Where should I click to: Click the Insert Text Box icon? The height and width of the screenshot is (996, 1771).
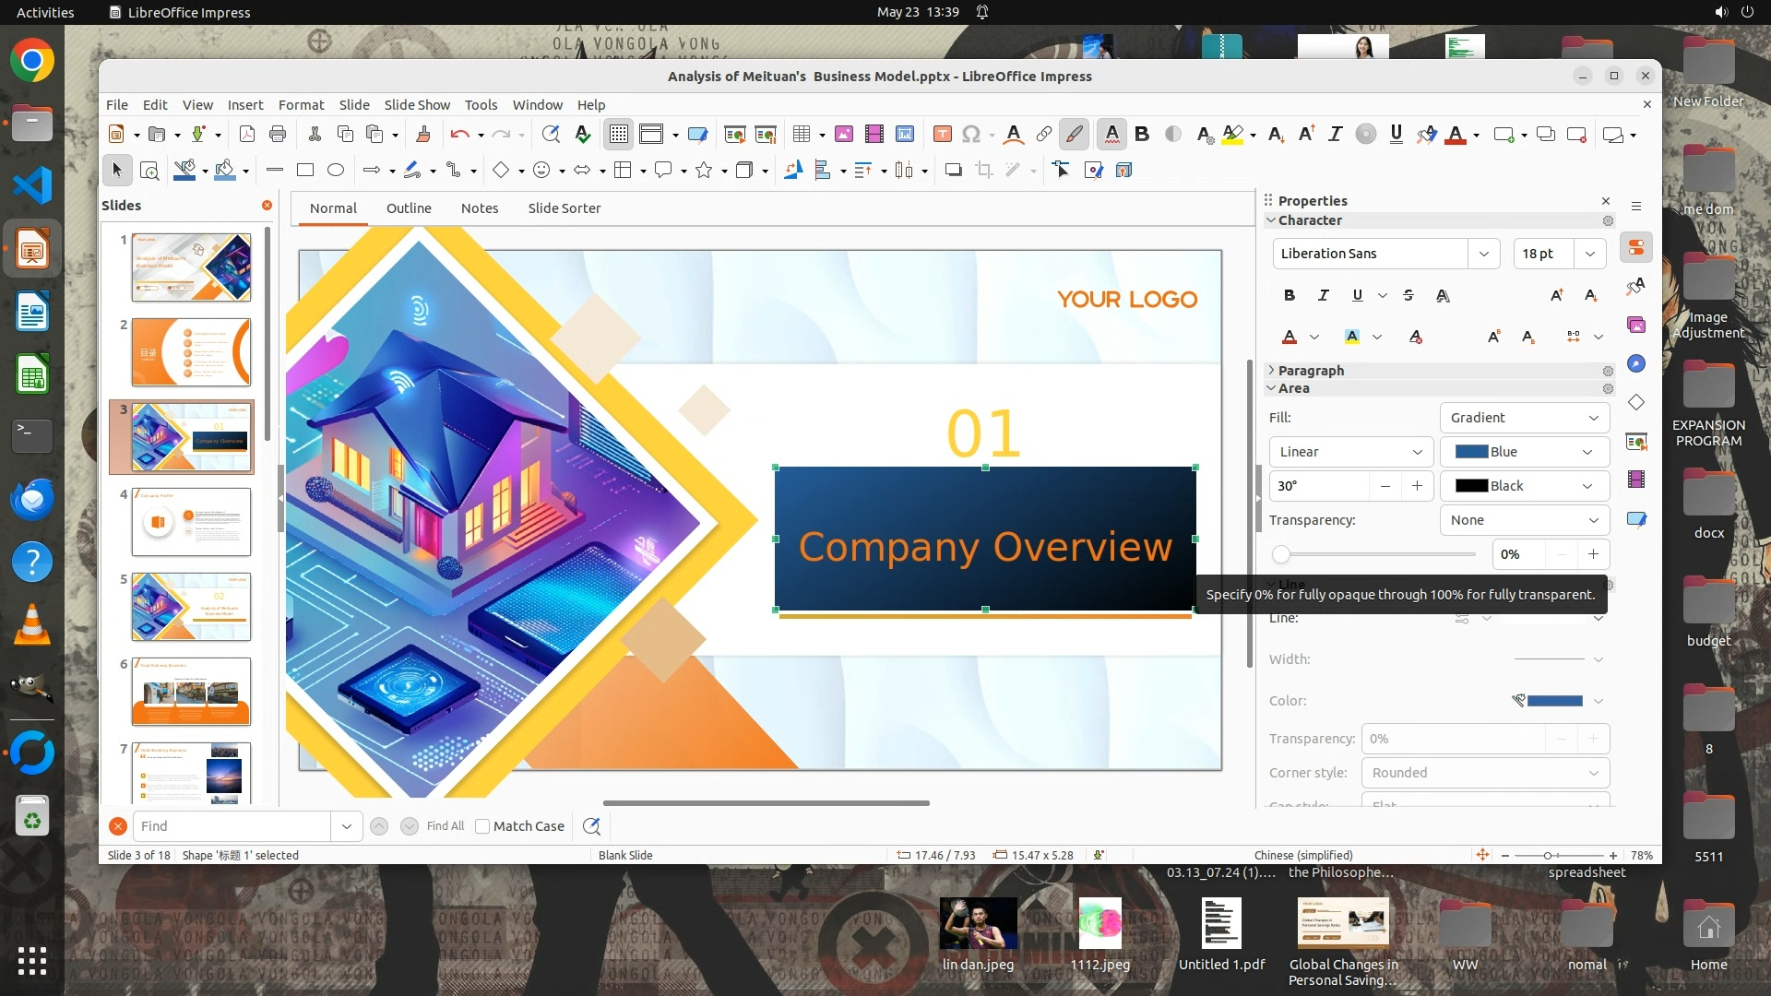click(x=942, y=135)
